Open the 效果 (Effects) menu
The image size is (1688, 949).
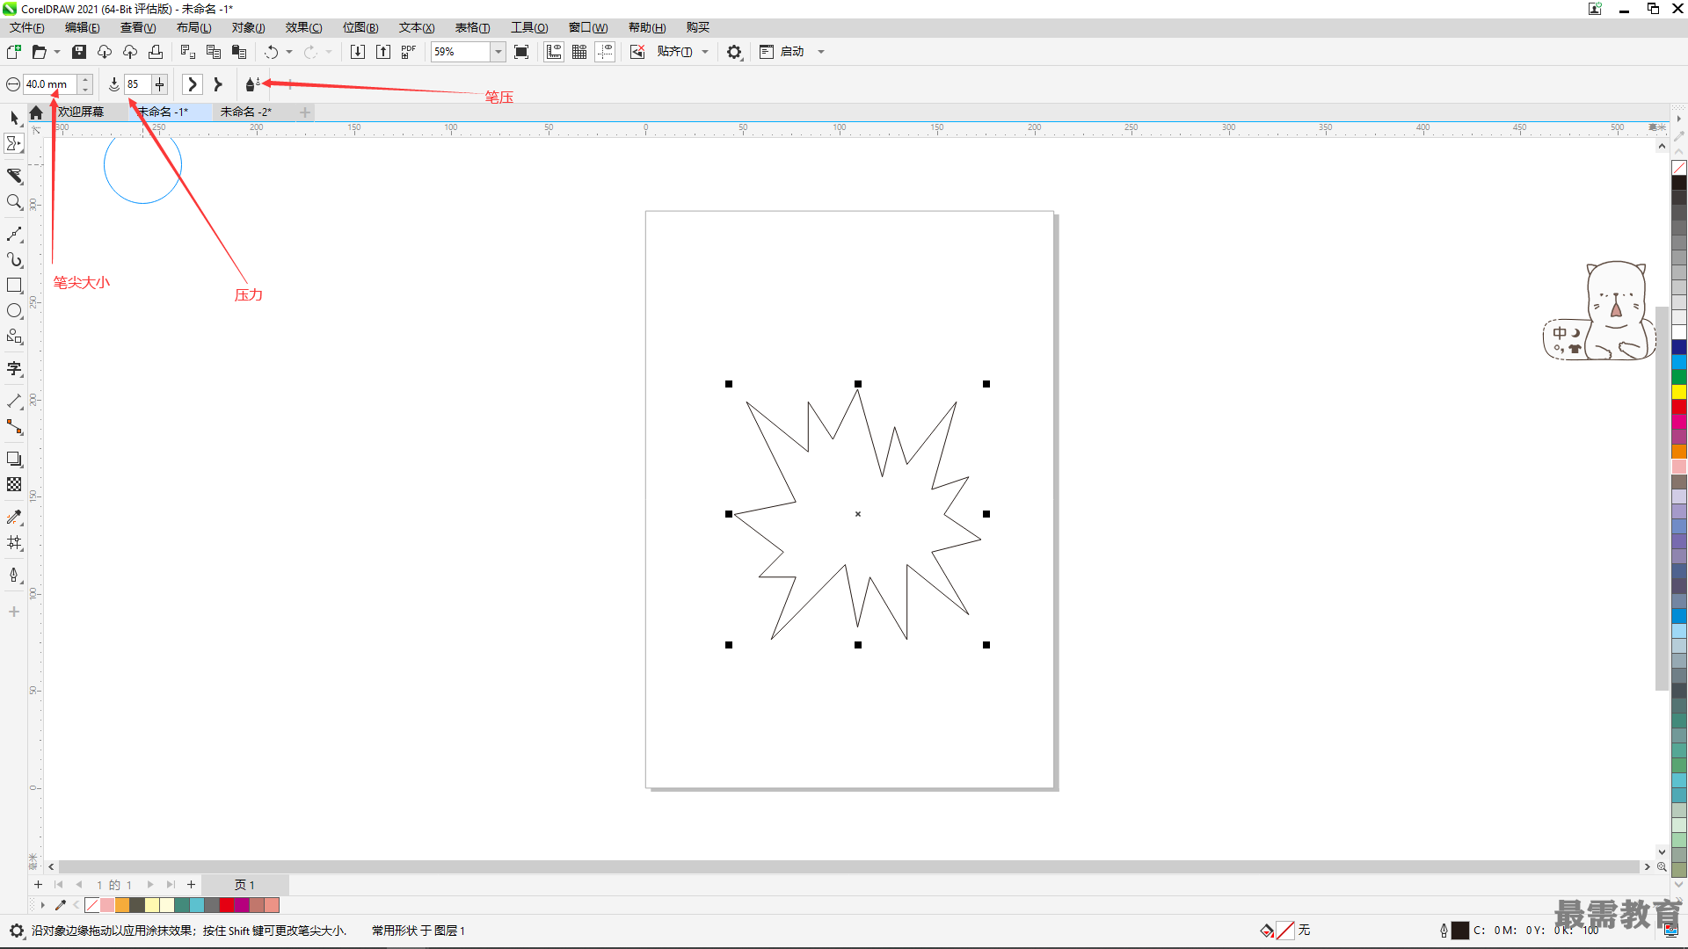(x=303, y=27)
